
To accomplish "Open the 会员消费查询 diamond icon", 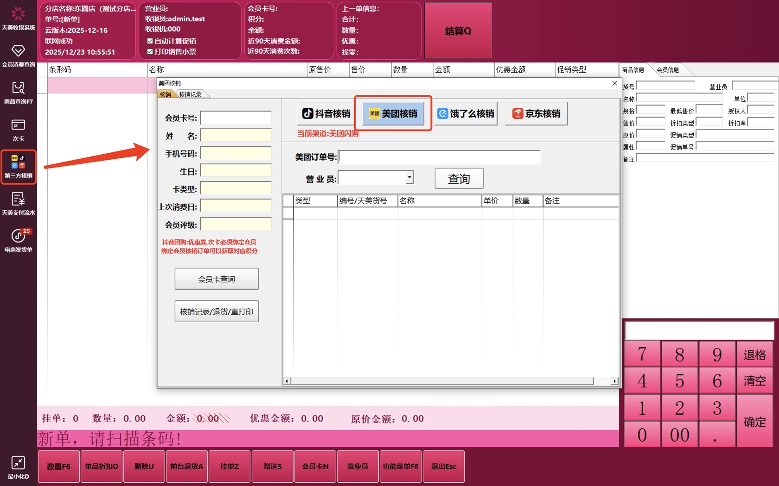I will click(x=18, y=51).
